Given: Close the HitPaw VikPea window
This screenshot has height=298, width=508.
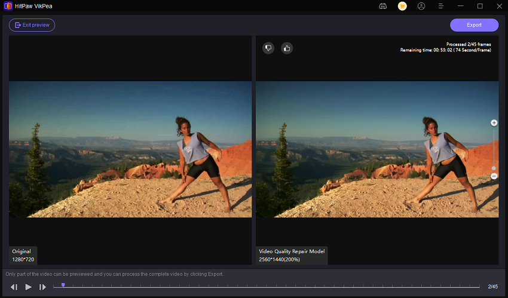Looking at the screenshot, I should (x=499, y=6).
